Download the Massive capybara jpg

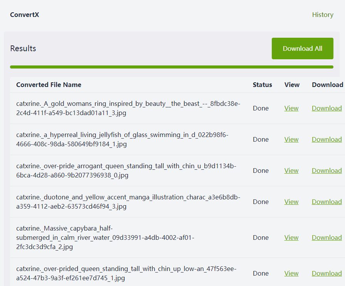pyautogui.click(x=327, y=237)
